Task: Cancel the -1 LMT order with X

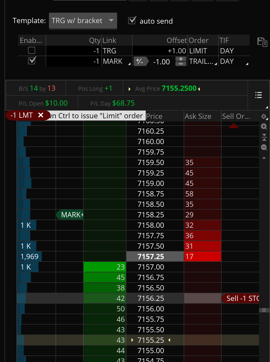Action: [41, 115]
